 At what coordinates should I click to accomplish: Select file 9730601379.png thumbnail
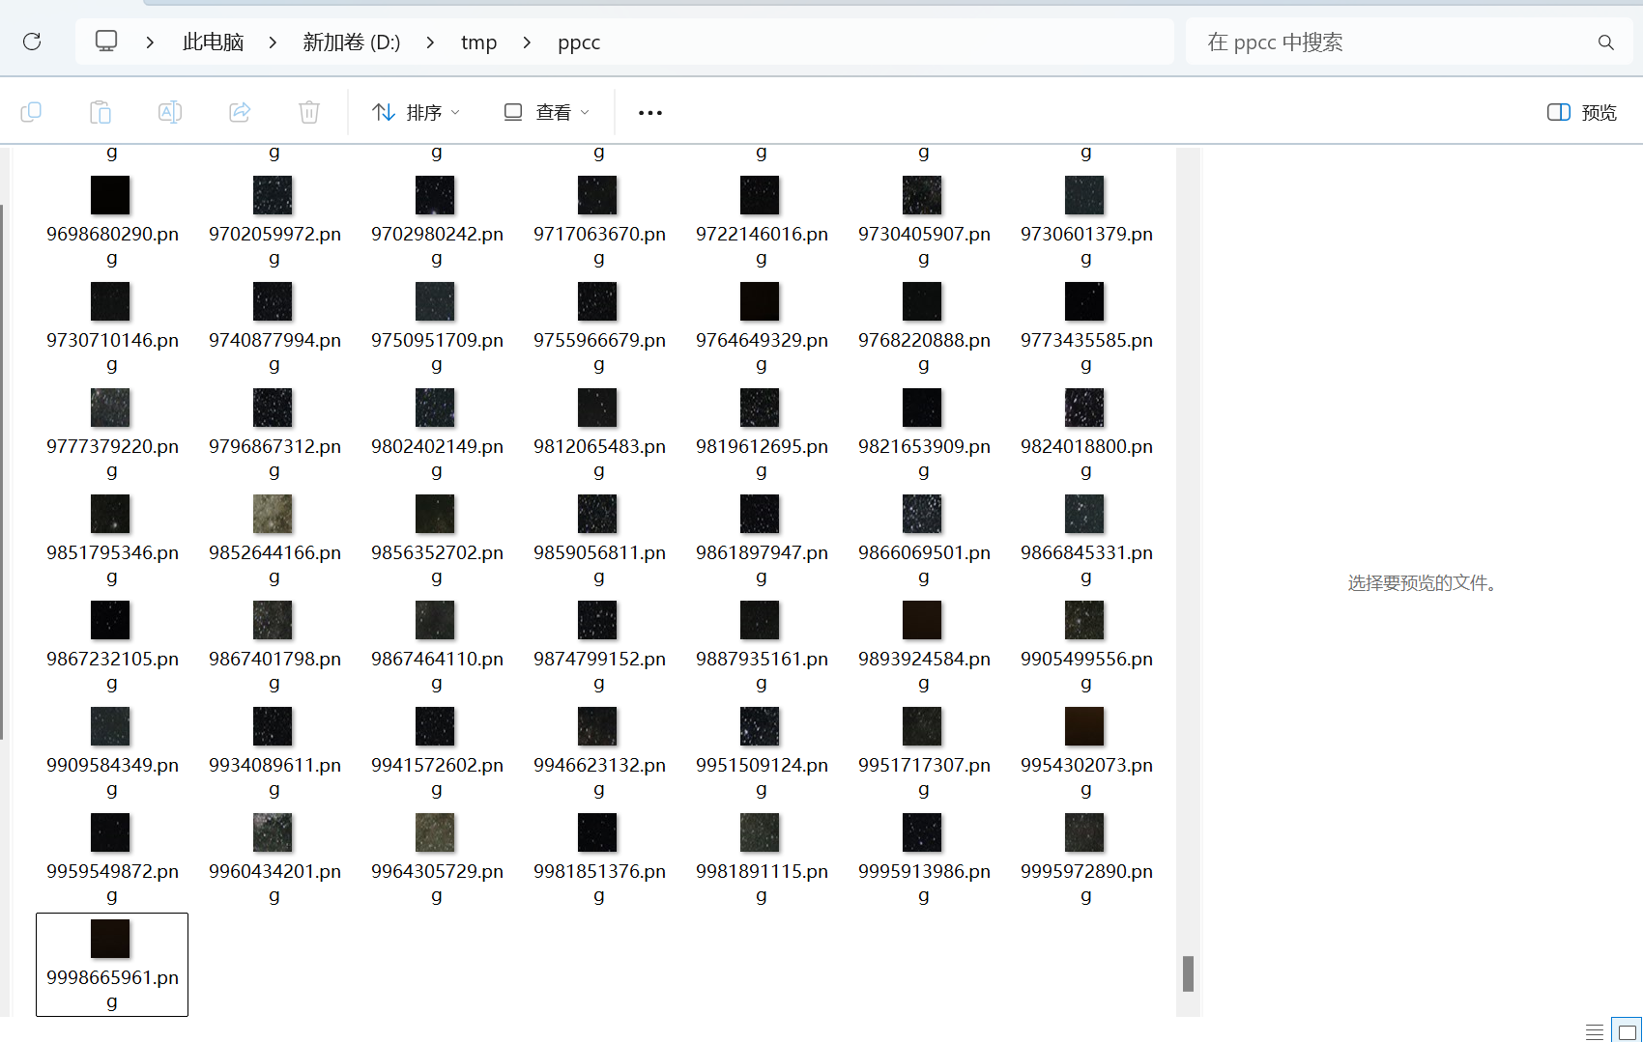click(1084, 195)
